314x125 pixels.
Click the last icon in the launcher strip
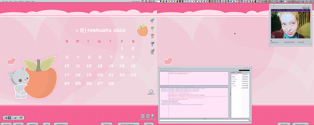(x=22, y=117)
